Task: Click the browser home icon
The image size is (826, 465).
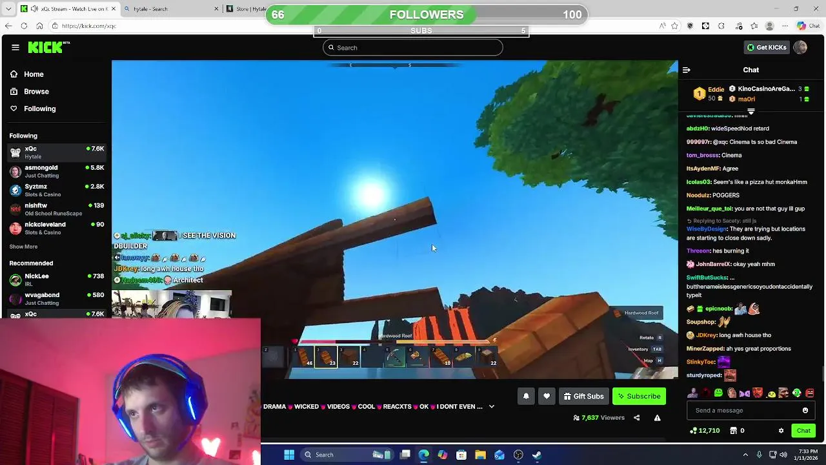Action: point(39,26)
